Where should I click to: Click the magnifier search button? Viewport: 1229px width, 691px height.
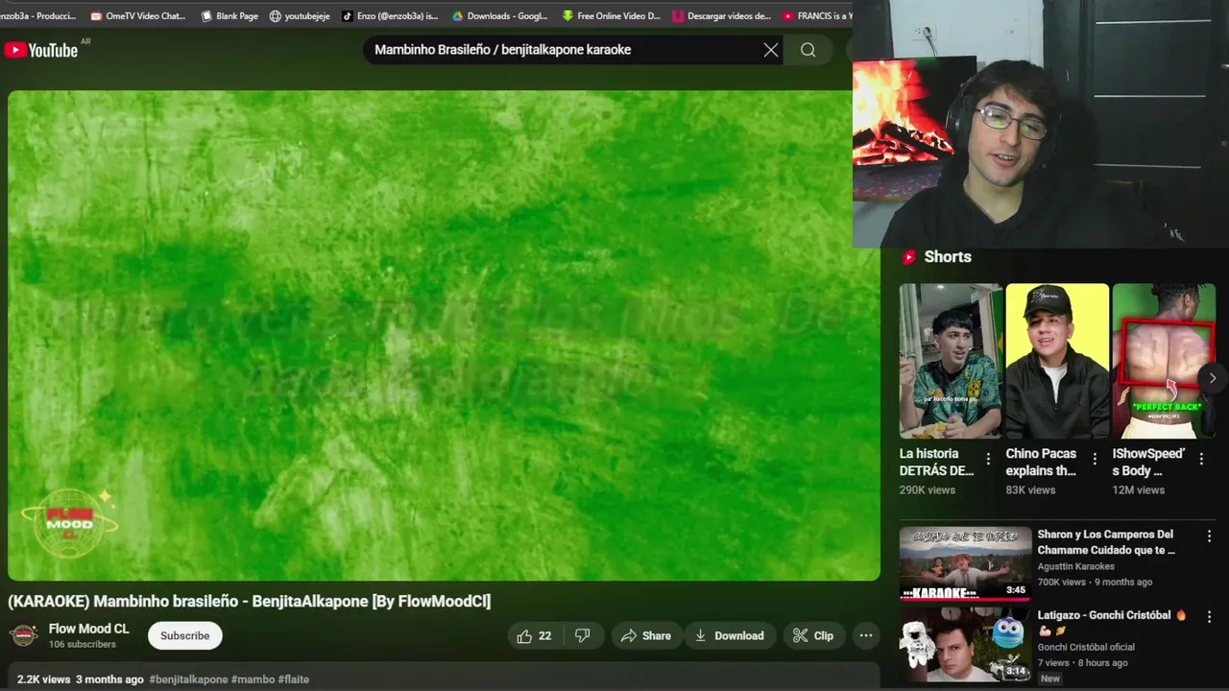click(808, 50)
